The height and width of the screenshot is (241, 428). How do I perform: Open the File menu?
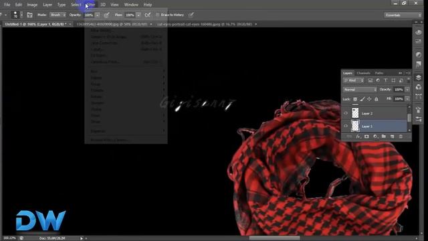tap(7, 5)
